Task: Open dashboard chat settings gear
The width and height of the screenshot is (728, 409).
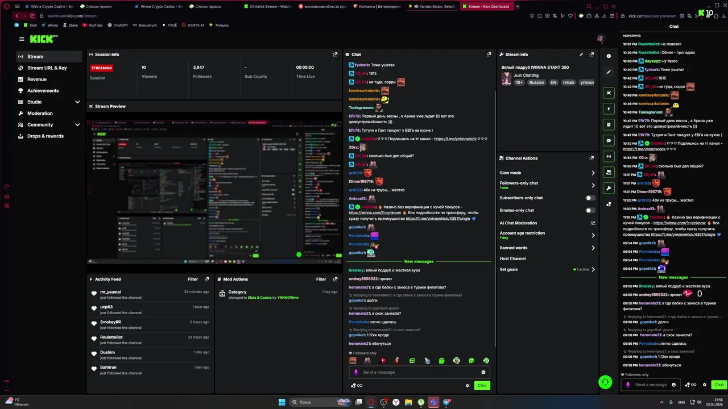Action: pos(468,386)
